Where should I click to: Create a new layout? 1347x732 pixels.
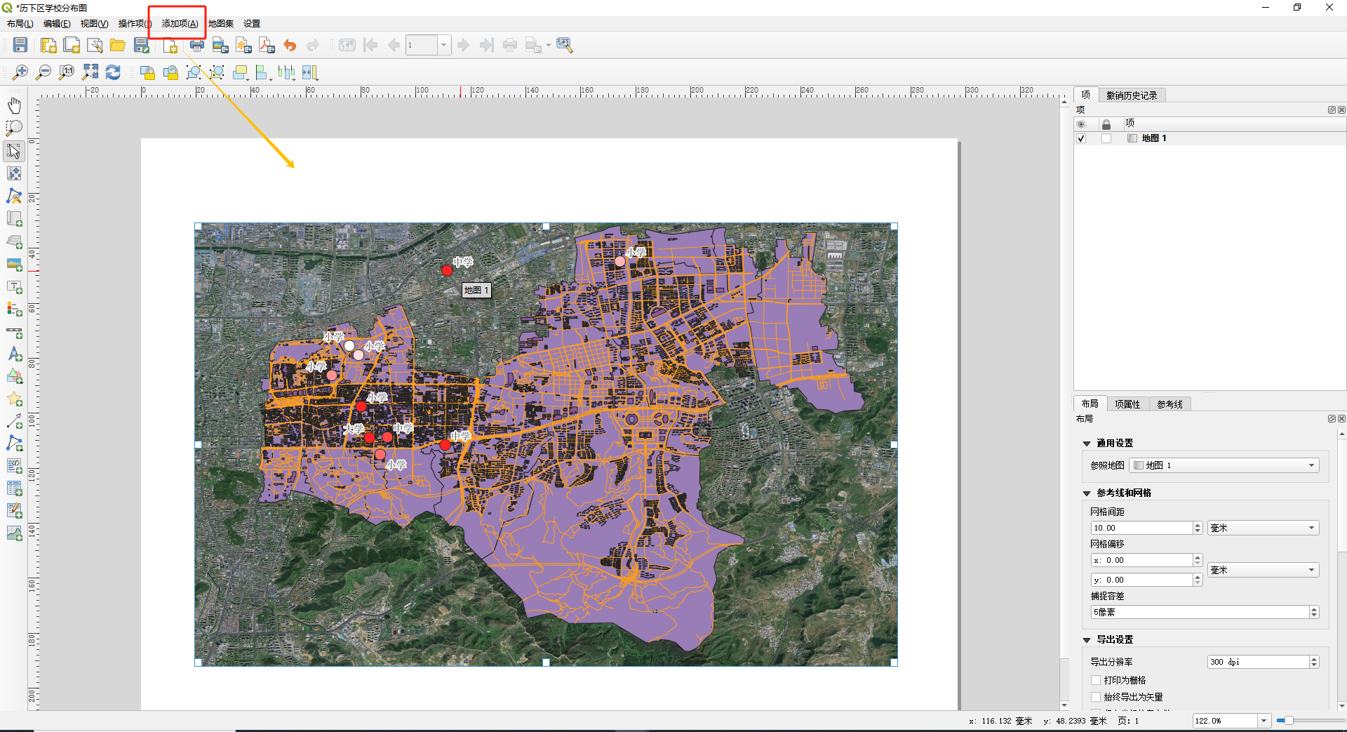(x=48, y=46)
